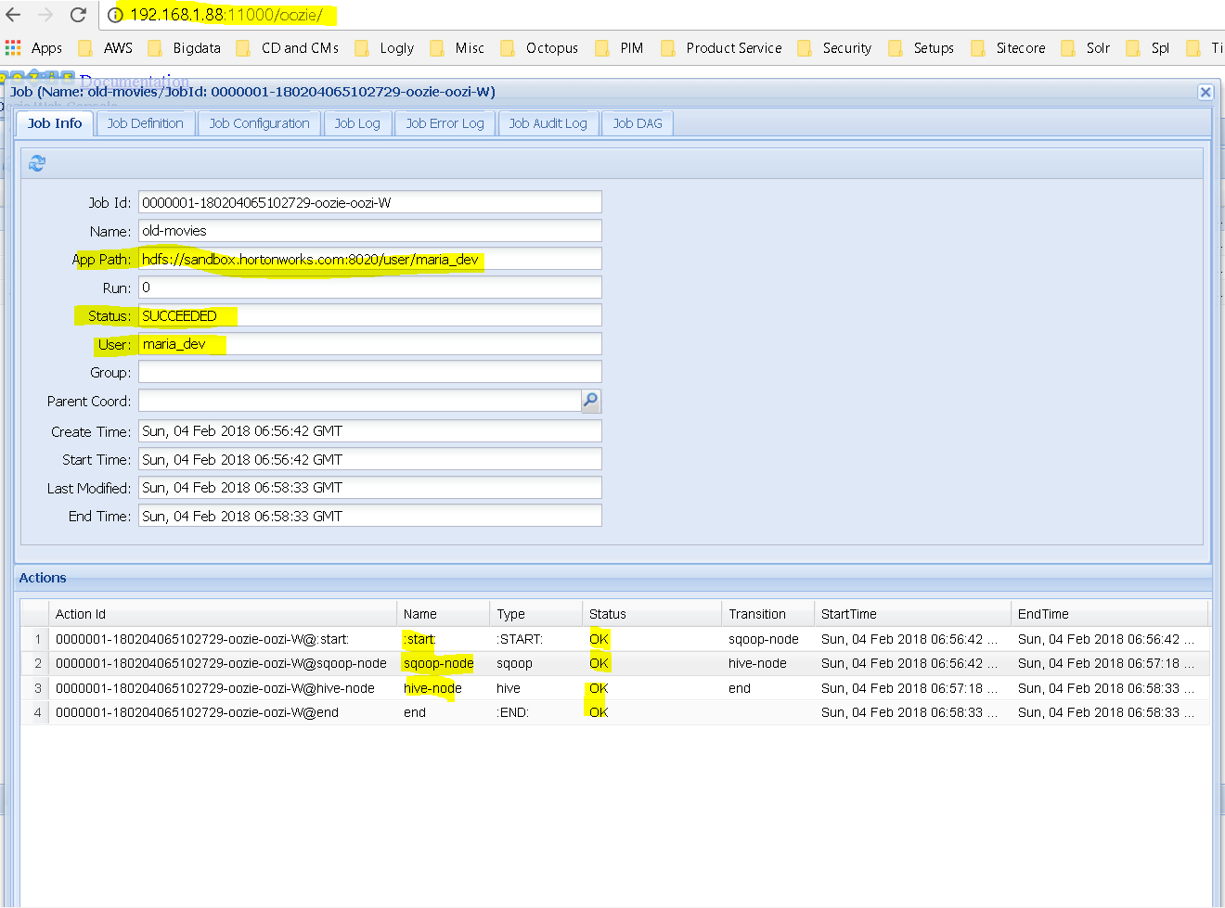Image resolution: width=1225 pixels, height=908 pixels.
Task: Click the Documentation link behind dialog
Action: click(x=134, y=80)
